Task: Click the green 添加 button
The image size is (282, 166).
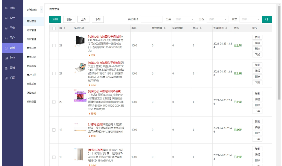Action: point(55,19)
